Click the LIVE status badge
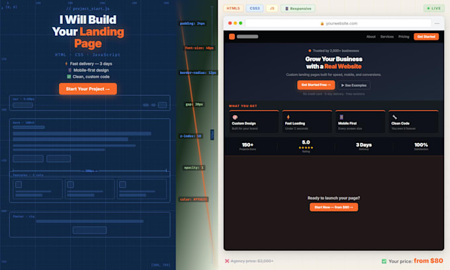This screenshot has width=450, height=270. click(x=433, y=9)
